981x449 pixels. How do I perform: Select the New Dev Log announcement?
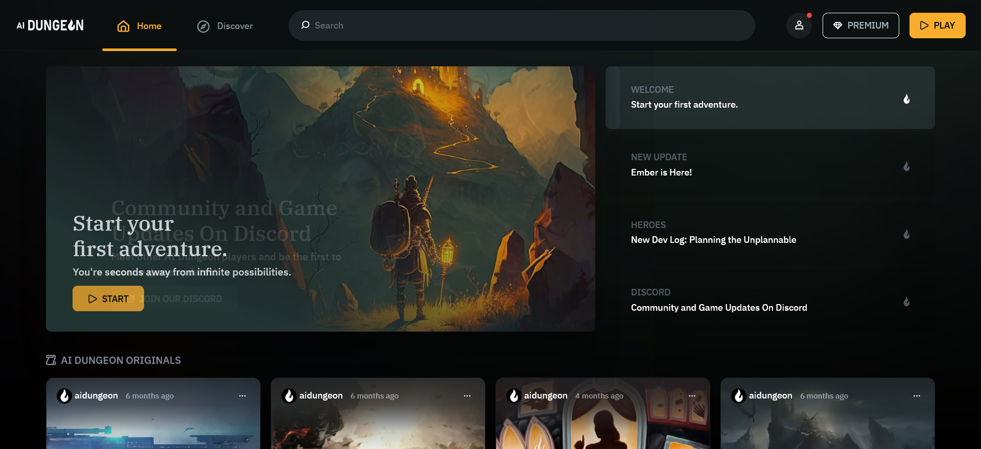click(x=713, y=240)
